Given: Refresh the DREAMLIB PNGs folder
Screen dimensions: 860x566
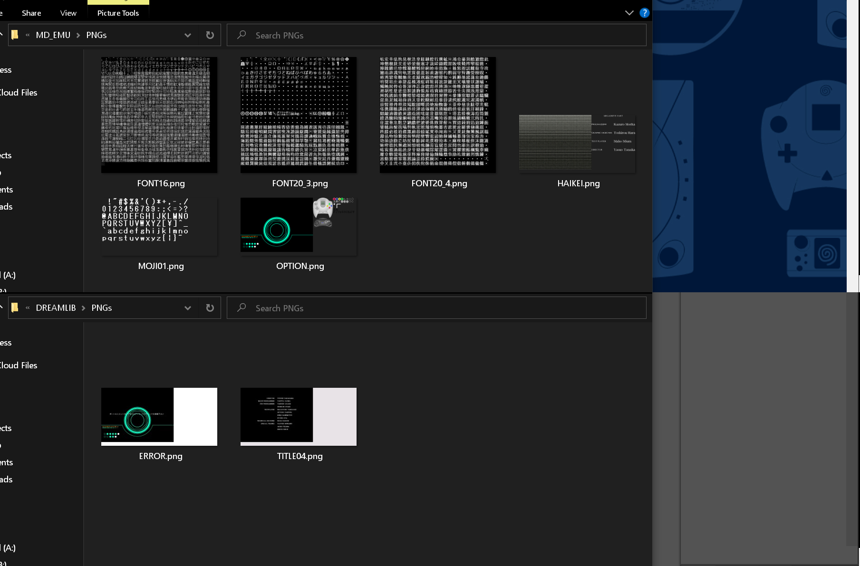Looking at the screenshot, I should 210,308.
